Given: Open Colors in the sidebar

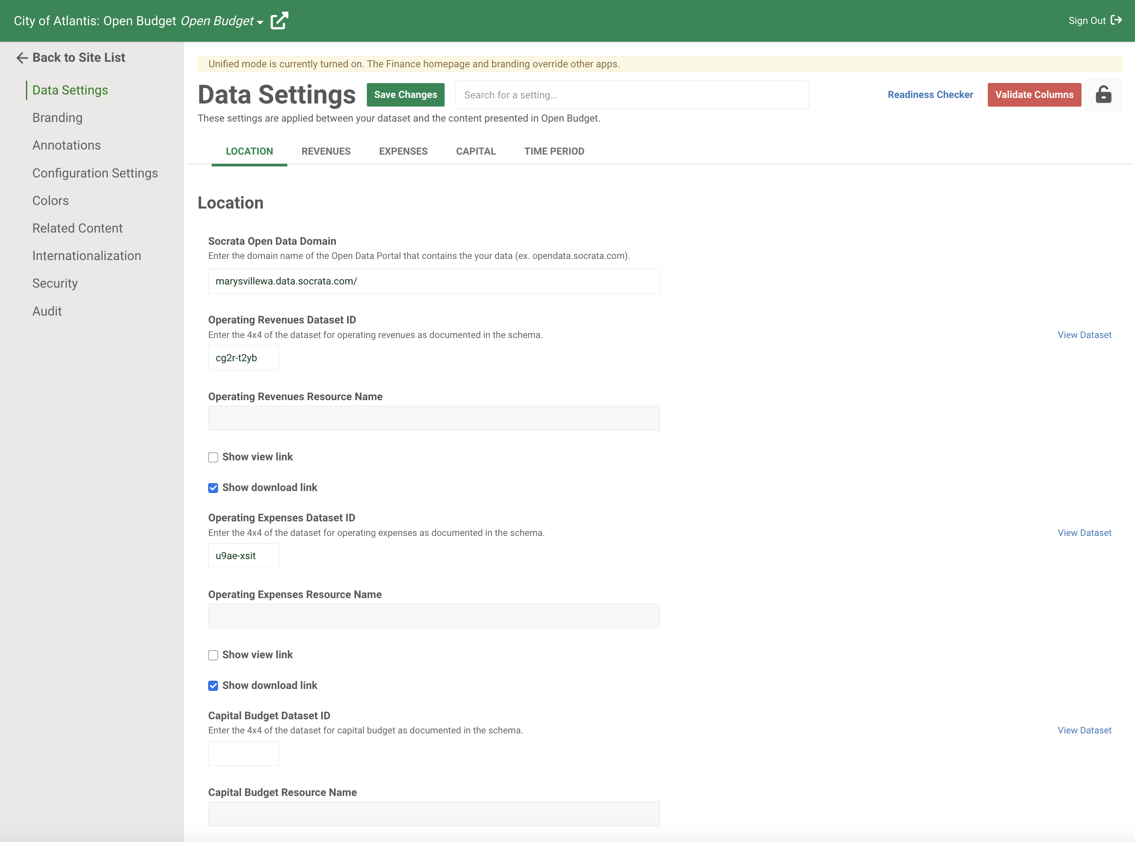Looking at the screenshot, I should 50,201.
